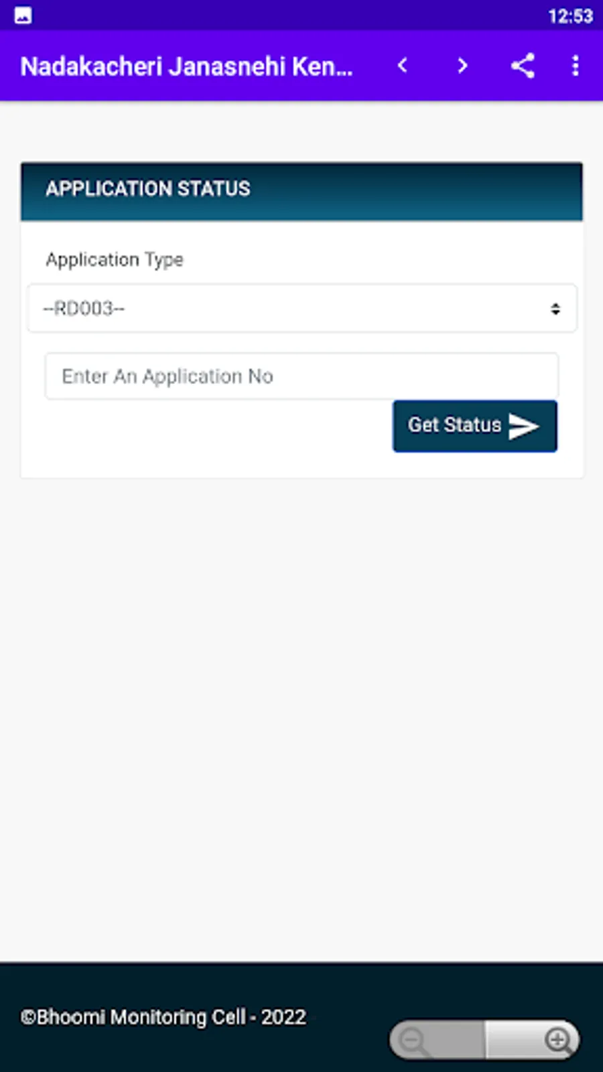The height and width of the screenshot is (1072, 603).
Task: Click the paper-plane arrow on Get Status
Action: click(x=523, y=426)
